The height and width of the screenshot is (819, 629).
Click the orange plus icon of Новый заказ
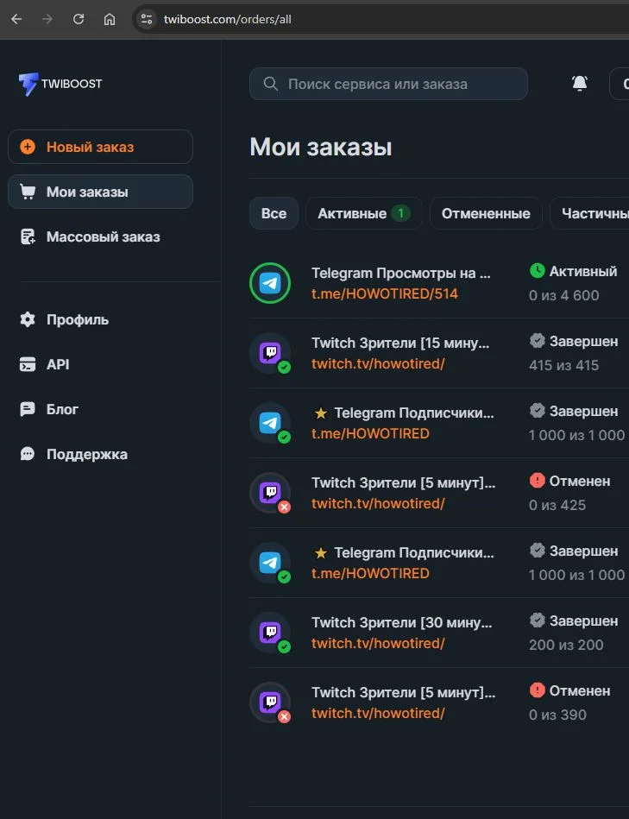click(28, 147)
